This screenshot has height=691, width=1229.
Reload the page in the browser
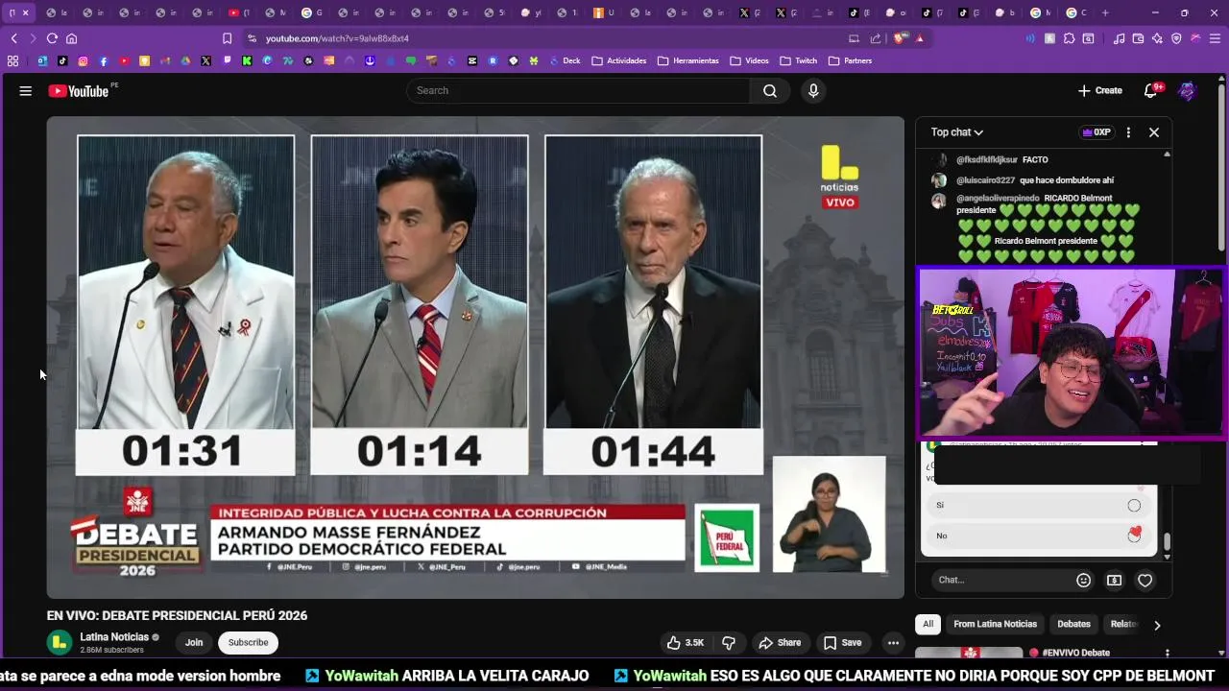52,38
